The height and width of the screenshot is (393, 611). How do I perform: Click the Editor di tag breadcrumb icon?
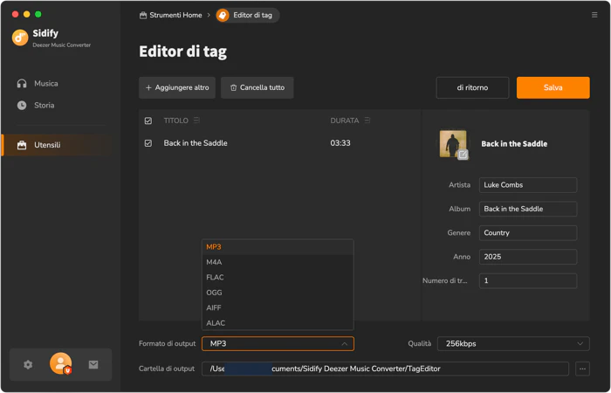tap(223, 15)
